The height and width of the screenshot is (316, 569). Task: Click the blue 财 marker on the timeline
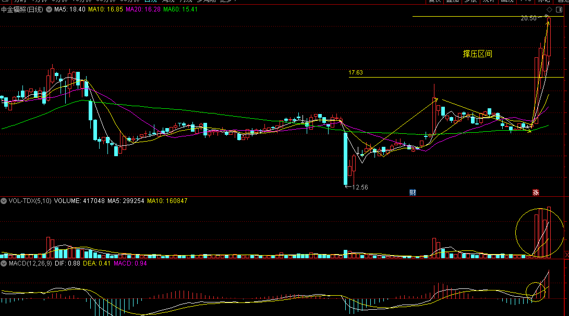pyautogui.click(x=413, y=193)
